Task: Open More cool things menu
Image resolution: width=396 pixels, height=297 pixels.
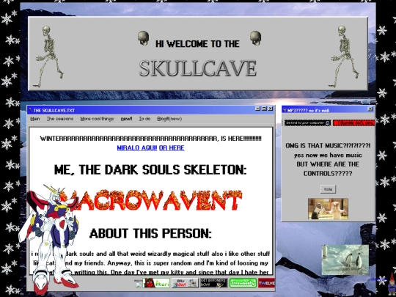Action: [x=98, y=119]
